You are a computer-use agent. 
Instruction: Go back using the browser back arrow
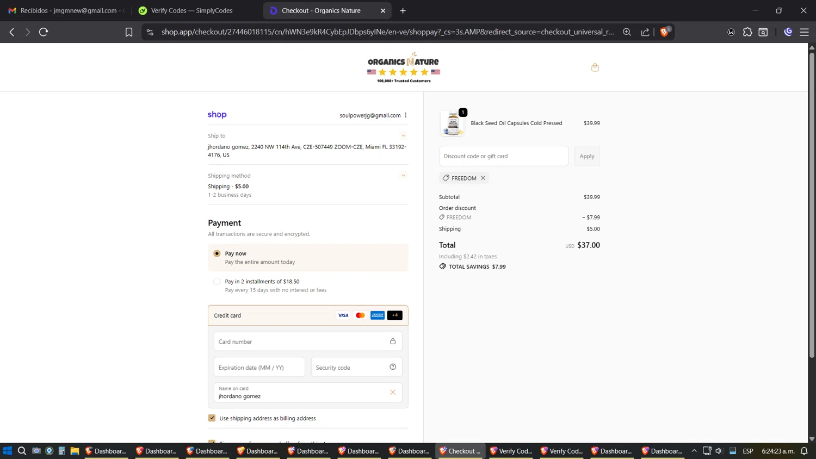[x=12, y=32]
